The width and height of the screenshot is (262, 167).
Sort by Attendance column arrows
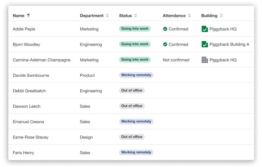click(189, 15)
